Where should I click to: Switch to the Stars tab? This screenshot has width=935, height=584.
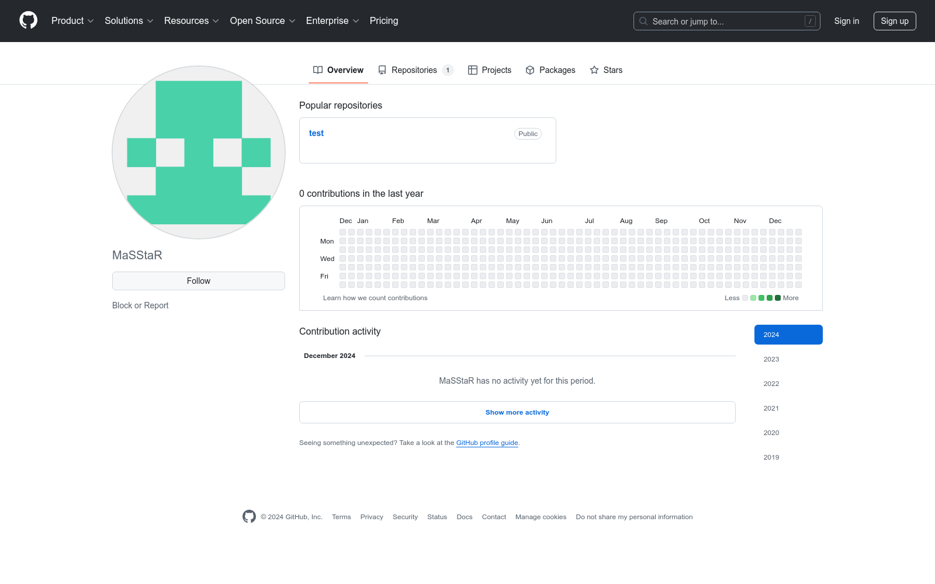pyautogui.click(x=606, y=70)
